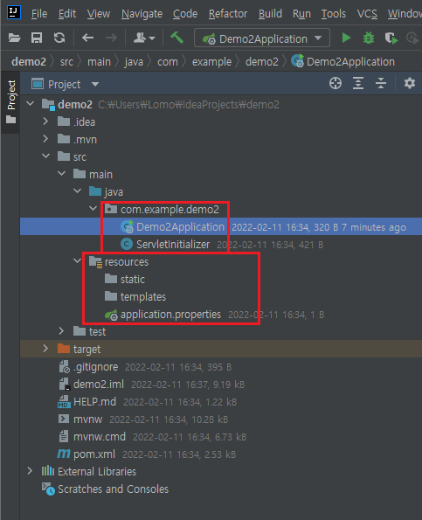422x520 pixels.
Task: Click Demo2Application in the breadcrumb bar
Action: click(x=343, y=62)
